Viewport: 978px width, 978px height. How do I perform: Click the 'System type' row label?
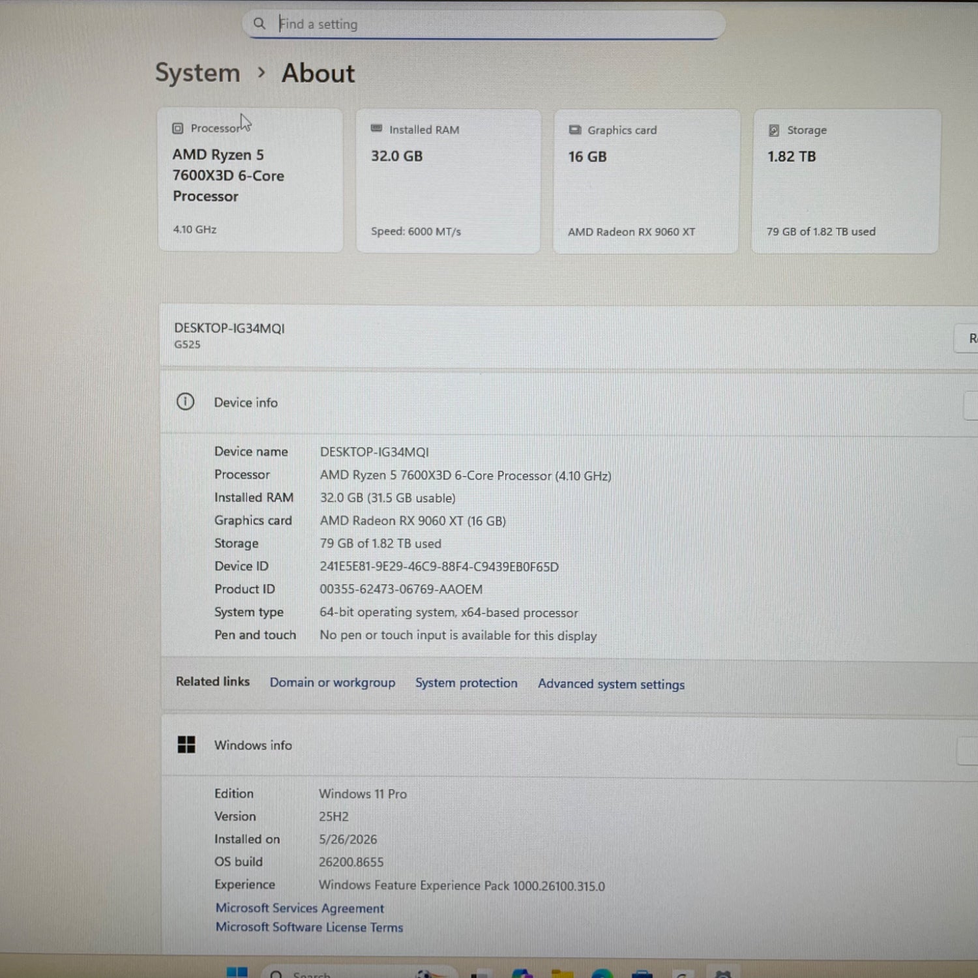click(248, 612)
